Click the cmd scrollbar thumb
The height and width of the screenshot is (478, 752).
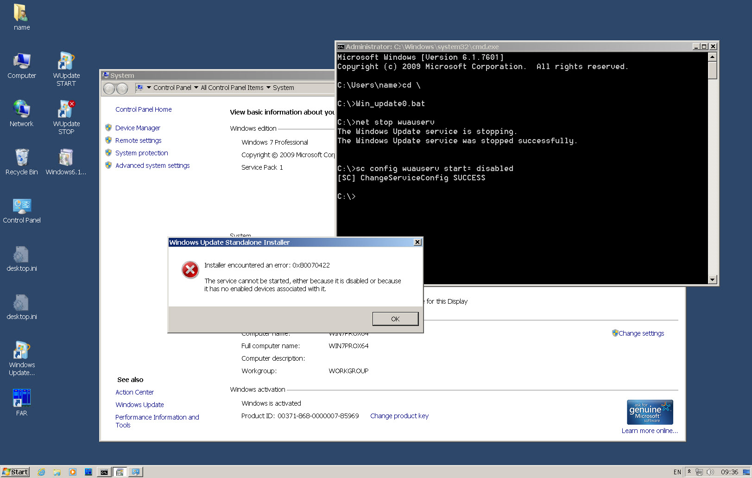point(713,70)
